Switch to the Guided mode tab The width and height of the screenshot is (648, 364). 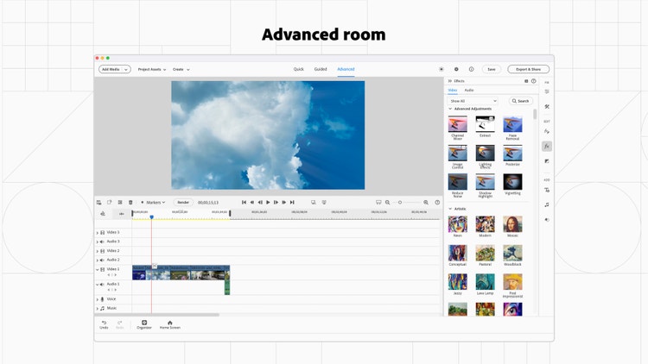(321, 69)
